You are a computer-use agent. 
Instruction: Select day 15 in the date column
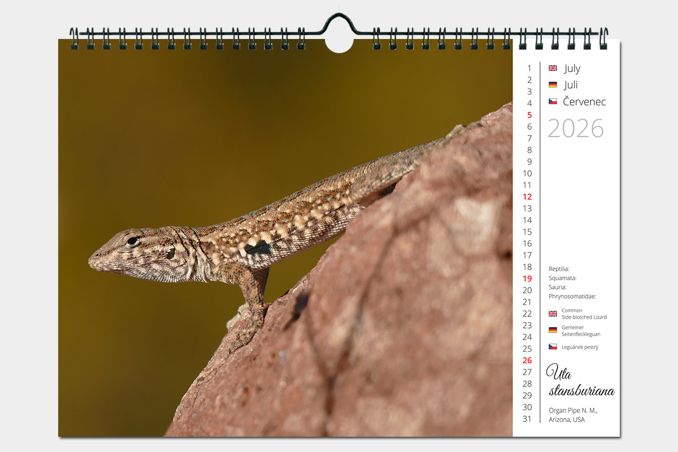point(527,232)
